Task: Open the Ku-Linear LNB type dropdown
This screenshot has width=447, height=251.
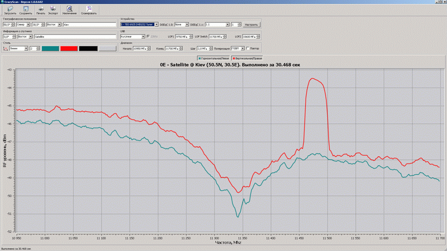Action: [143, 37]
